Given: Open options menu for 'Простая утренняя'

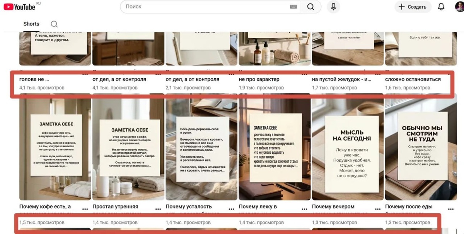Looking at the screenshot, I should point(157,209).
